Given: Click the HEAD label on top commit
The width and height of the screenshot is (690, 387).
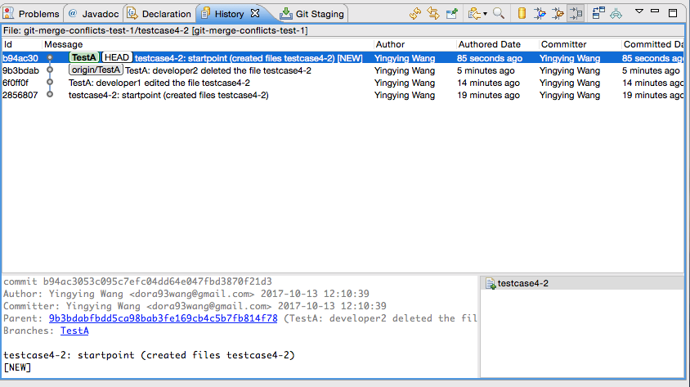Looking at the screenshot, I should pos(117,57).
